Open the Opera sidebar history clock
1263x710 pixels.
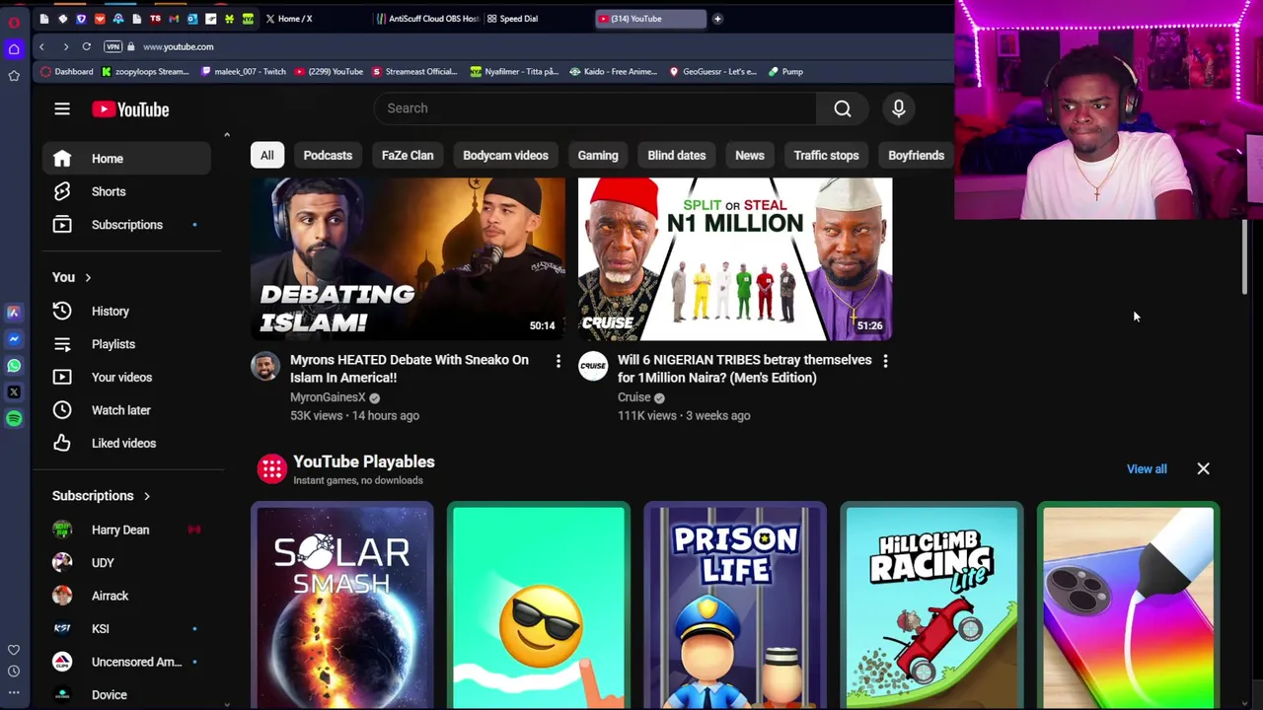(14, 672)
